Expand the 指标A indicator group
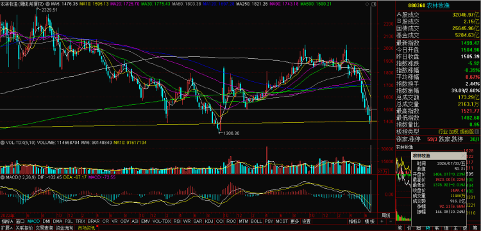The height and width of the screenshot is (231, 481). click(7, 221)
